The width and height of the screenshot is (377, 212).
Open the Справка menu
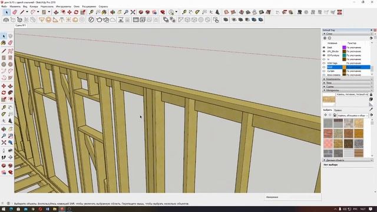(x=104, y=6)
